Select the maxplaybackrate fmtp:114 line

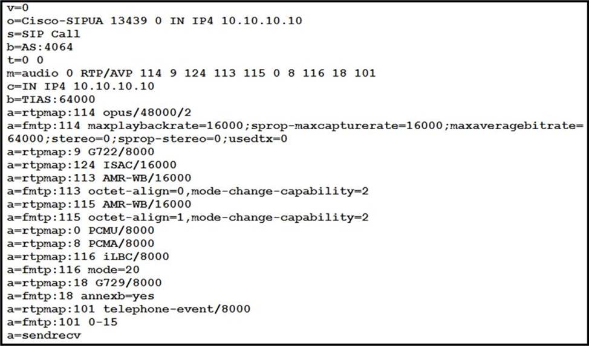click(x=295, y=132)
